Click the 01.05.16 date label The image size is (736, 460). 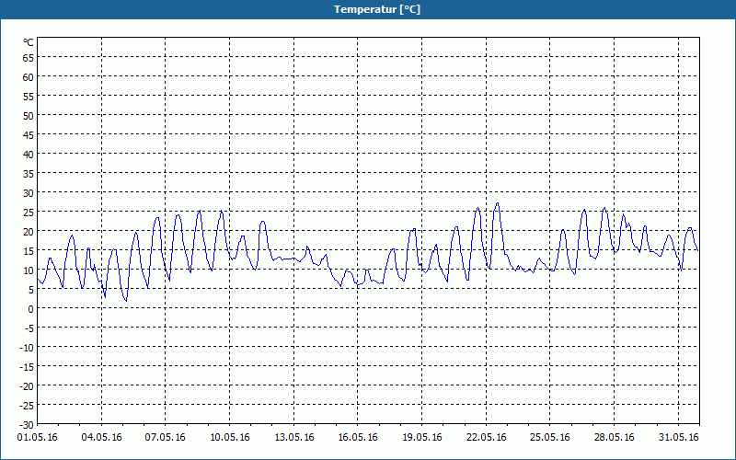(x=37, y=438)
